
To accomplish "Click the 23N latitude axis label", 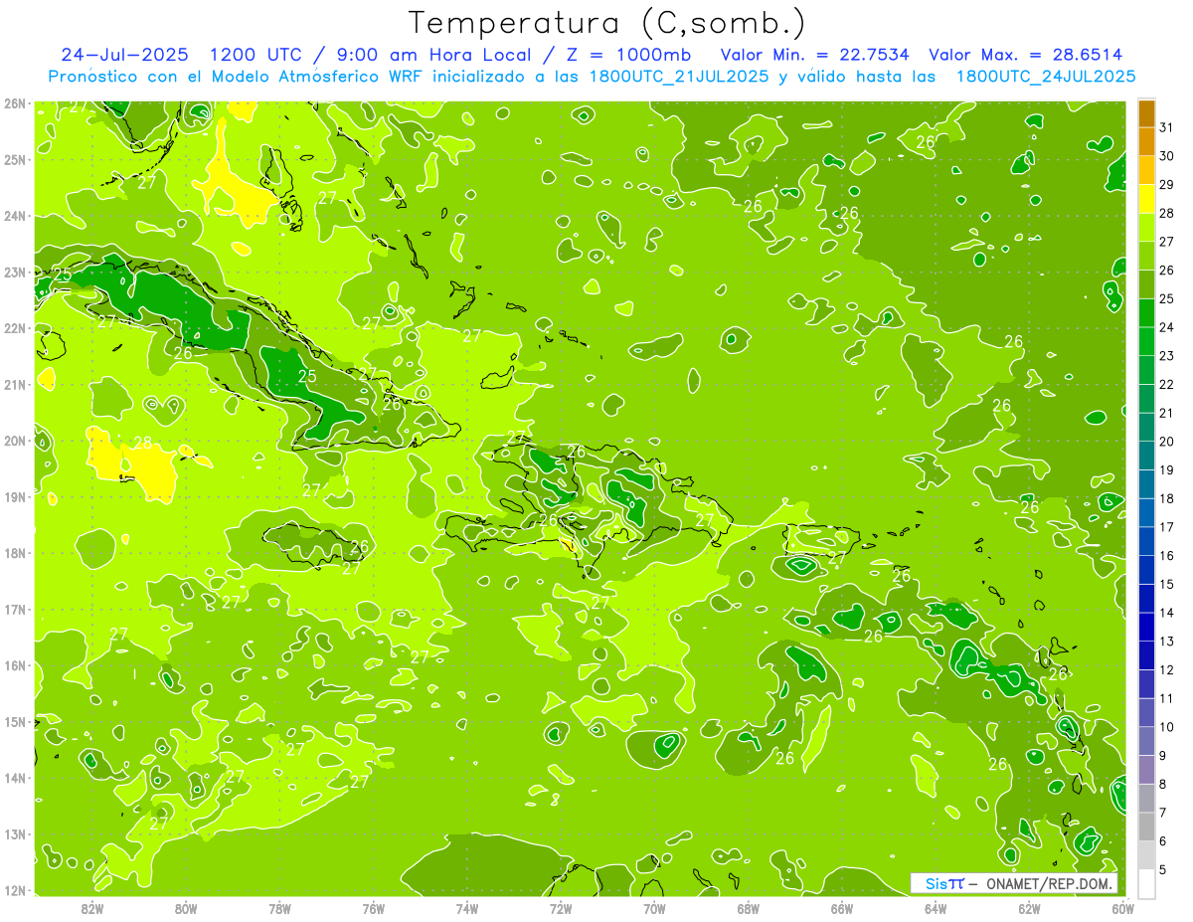I will [x=14, y=272].
